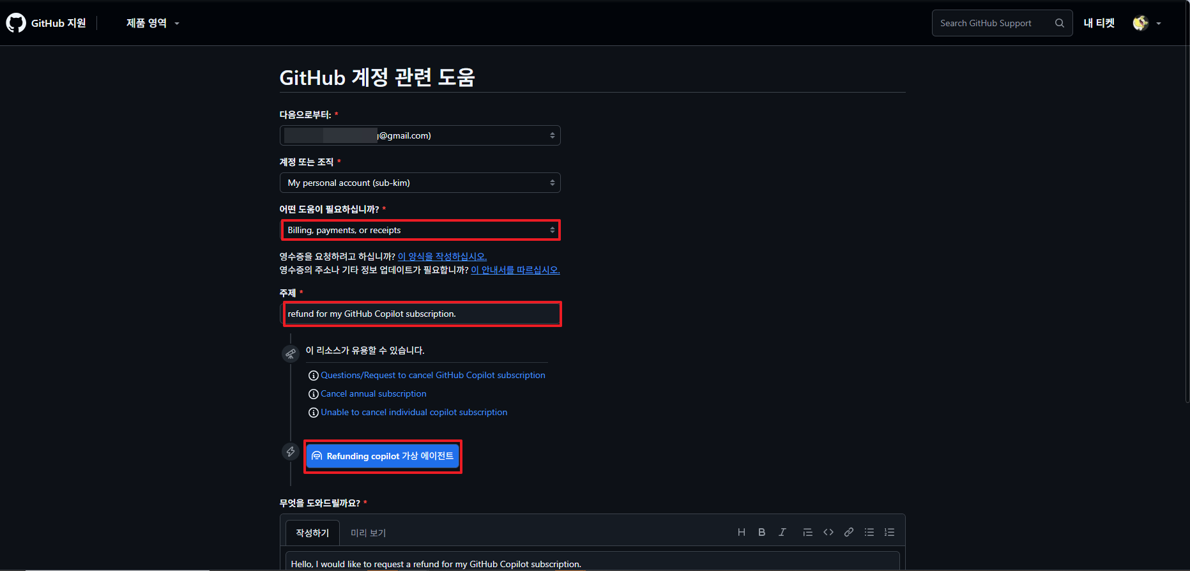This screenshot has width=1190, height=571.
Task: Open 내 티켓 page
Action: pyautogui.click(x=1099, y=23)
